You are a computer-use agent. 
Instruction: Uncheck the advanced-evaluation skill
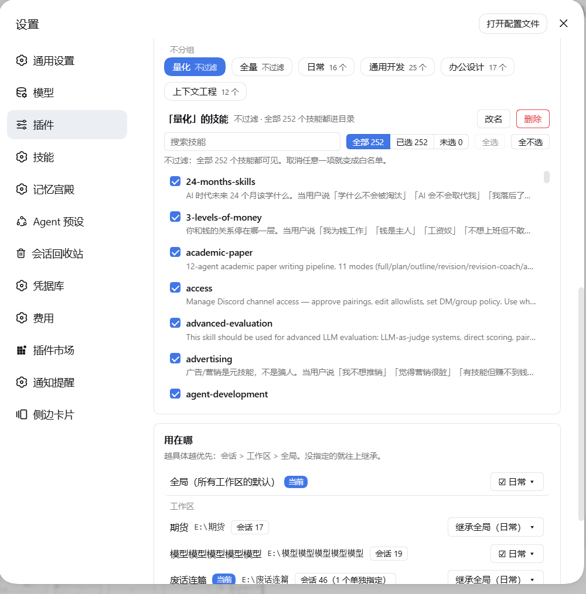tap(175, 323)
